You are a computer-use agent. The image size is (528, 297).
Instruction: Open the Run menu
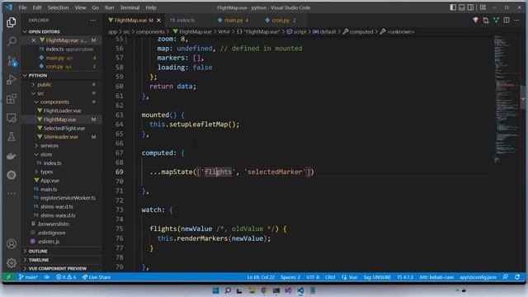(109, 7)
